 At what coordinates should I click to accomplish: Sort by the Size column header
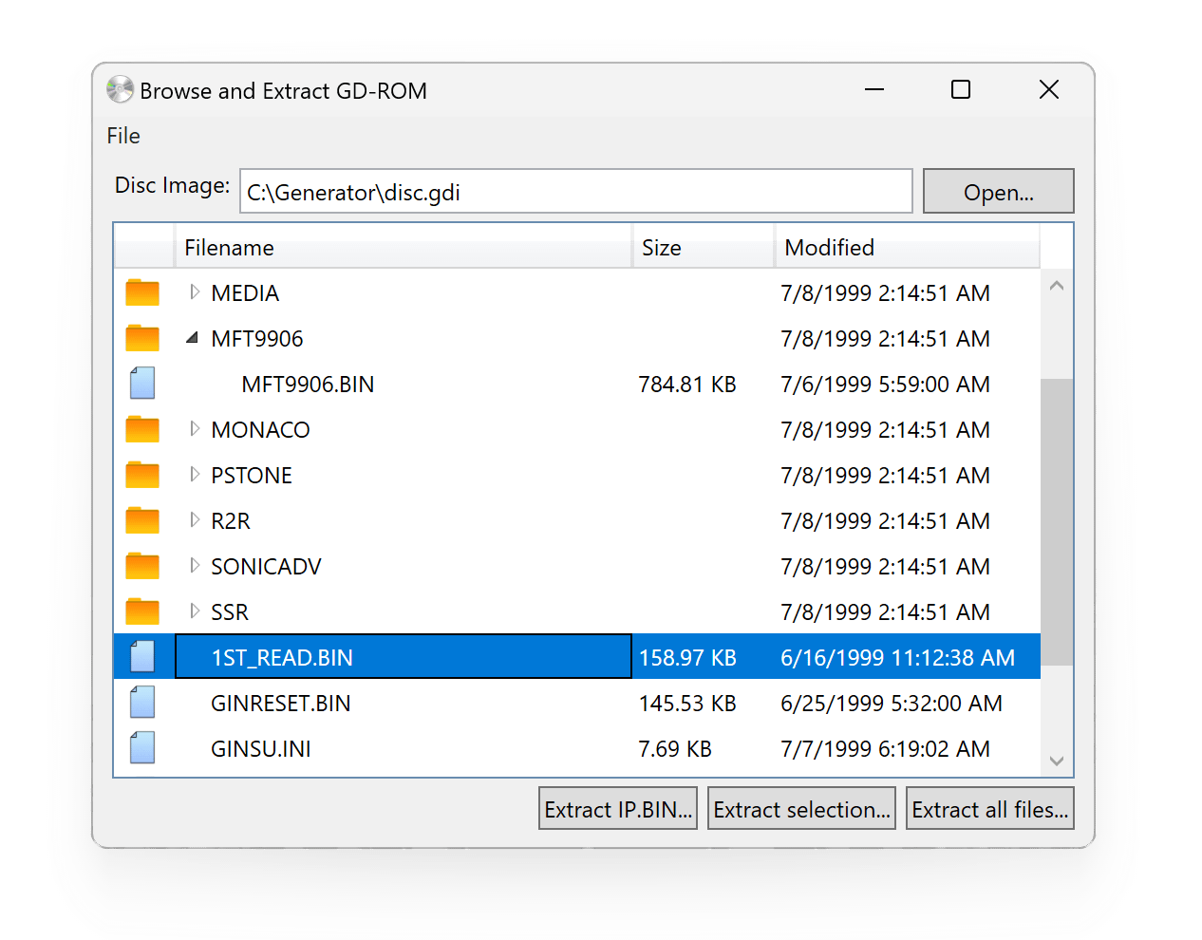click(x=703, y=248)
